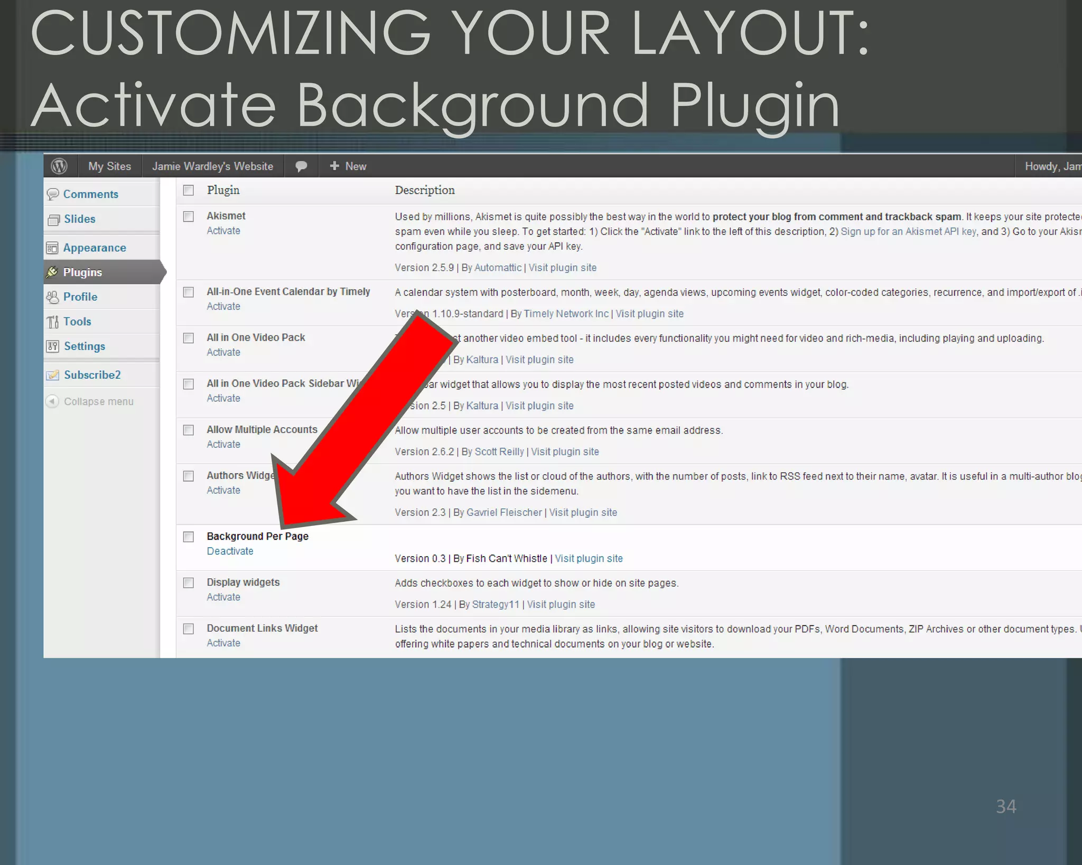This screenshot has width=1082, height=865.
Task: Open the New content menu
Action: [x=348, y=166]
